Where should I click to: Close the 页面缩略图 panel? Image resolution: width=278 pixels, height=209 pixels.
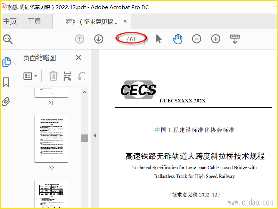point(79,57)
